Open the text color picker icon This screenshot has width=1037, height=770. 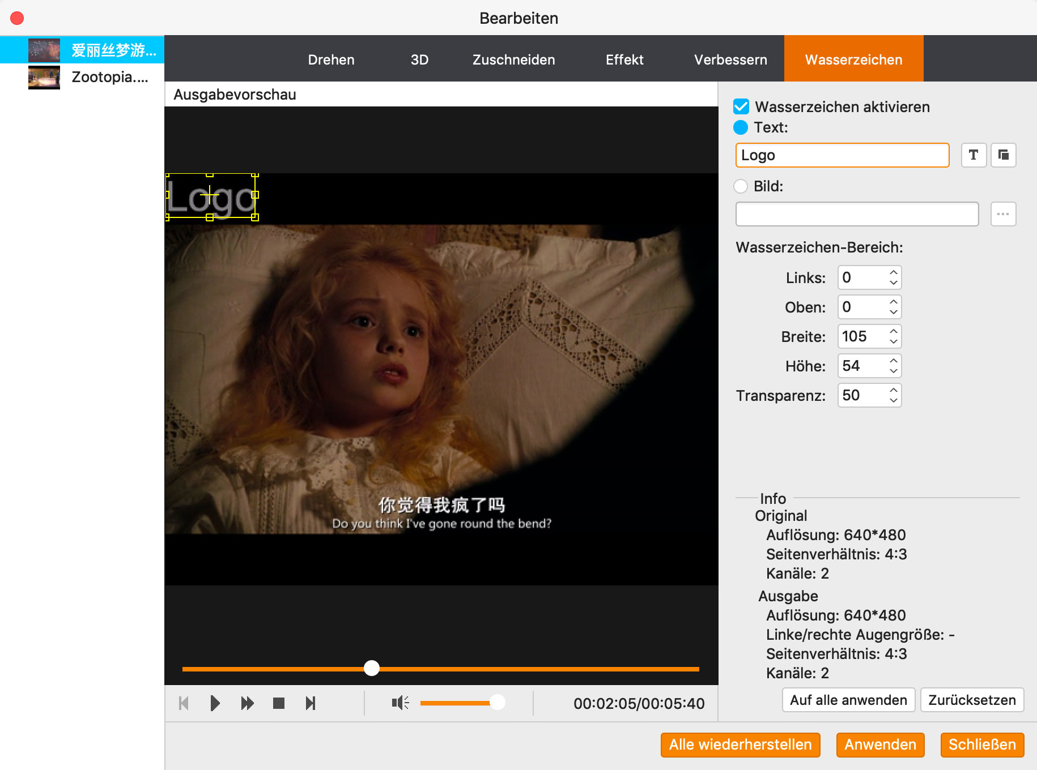point(1003,155)
